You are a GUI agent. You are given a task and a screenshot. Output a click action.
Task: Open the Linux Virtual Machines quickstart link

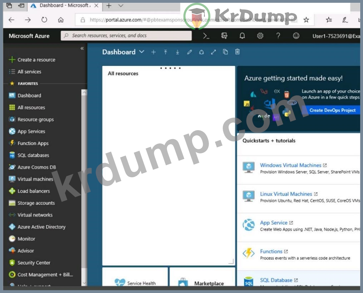click(x=286, y=194)
